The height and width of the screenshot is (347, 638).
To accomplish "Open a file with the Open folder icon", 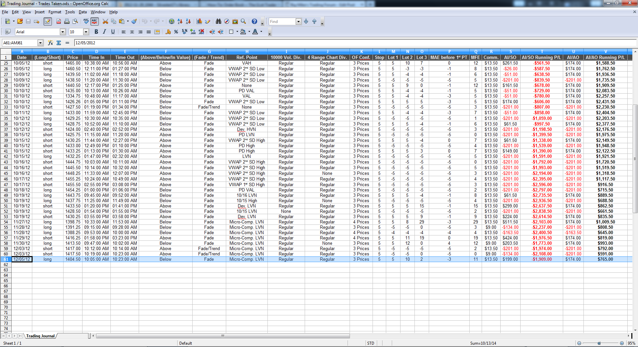I will click(20, 21).
